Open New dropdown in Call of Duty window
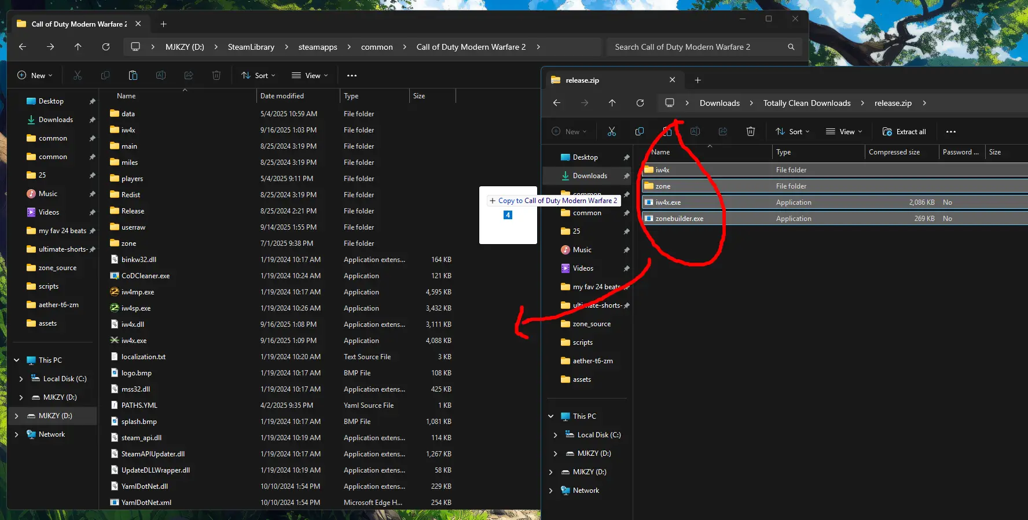Screen dimensions: 1028x520 [35, 75]
